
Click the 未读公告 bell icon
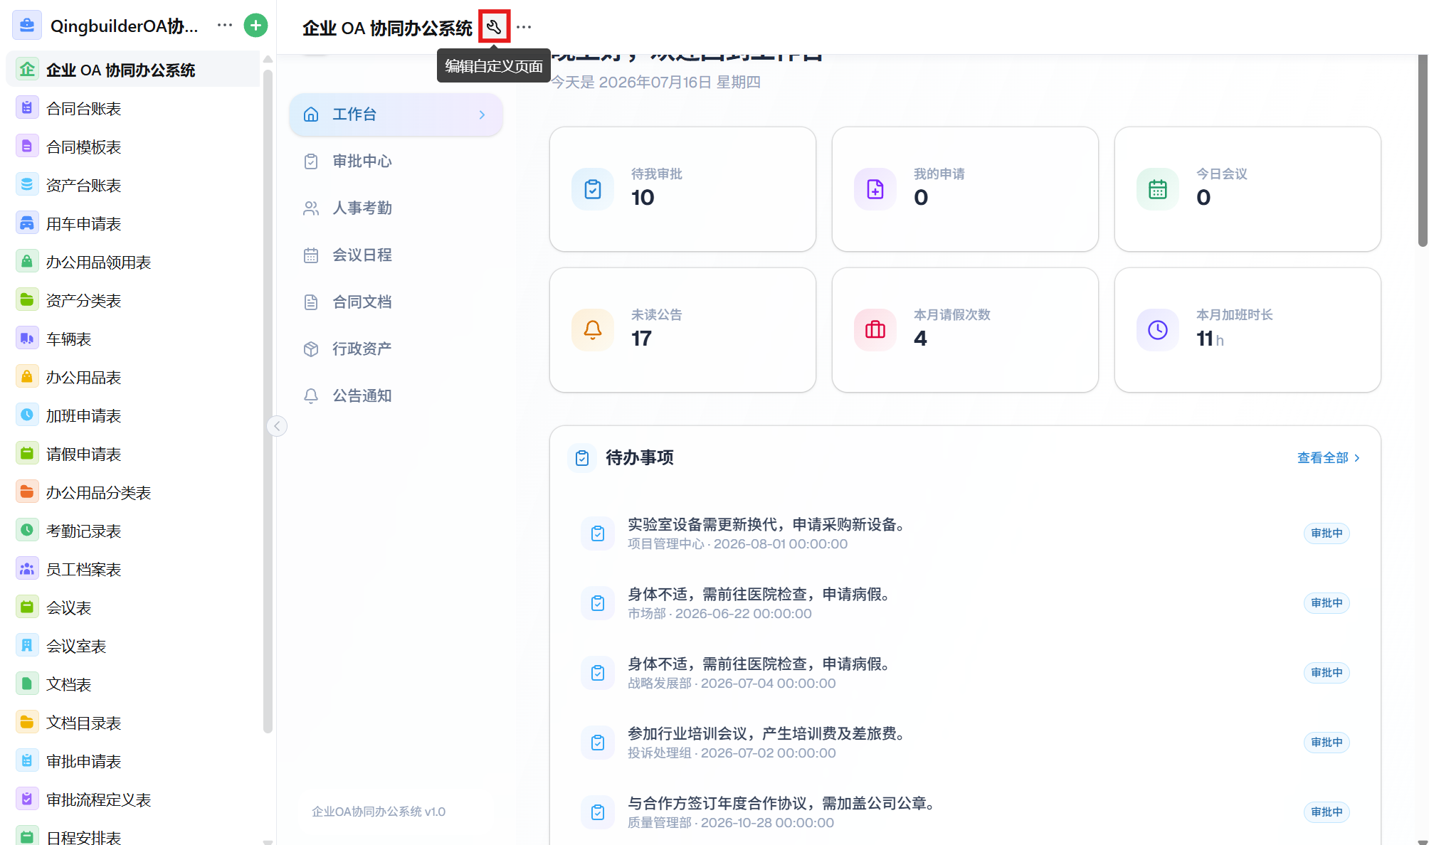point(593,330)
